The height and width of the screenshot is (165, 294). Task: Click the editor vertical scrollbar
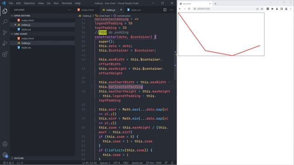point(175,66)
